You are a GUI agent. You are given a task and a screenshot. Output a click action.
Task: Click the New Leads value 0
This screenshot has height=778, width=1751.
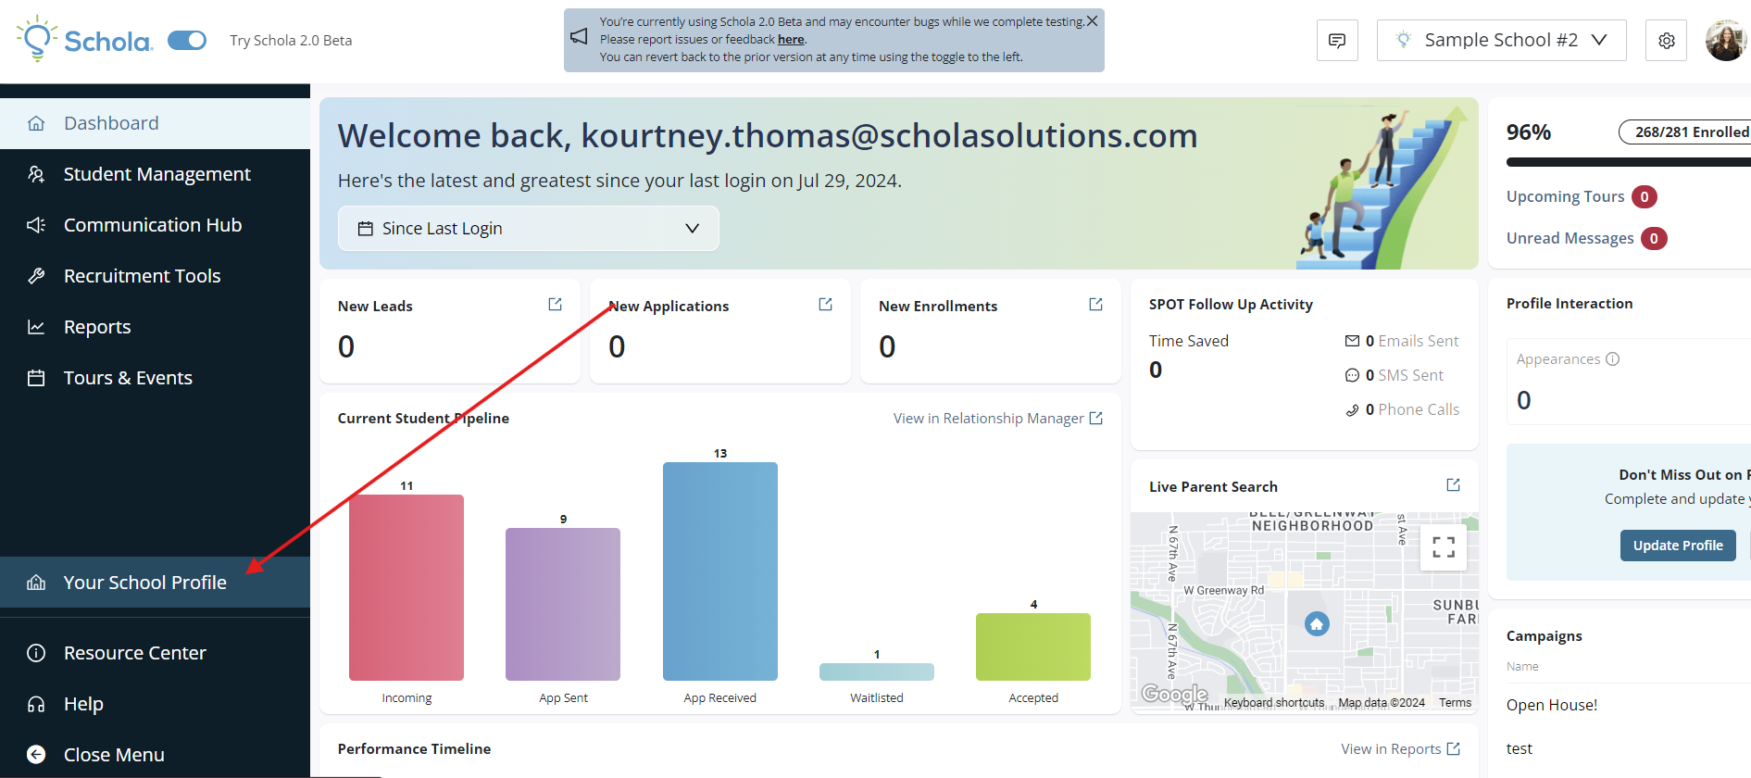coord(346,346)
